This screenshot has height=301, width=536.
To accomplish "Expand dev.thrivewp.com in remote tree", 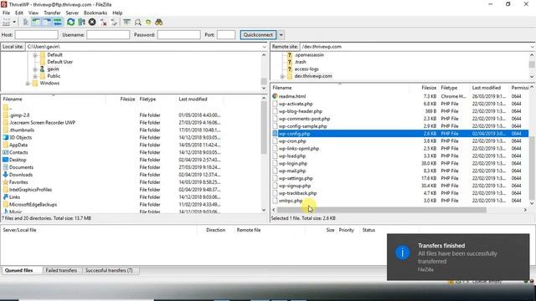I will 282,76.
